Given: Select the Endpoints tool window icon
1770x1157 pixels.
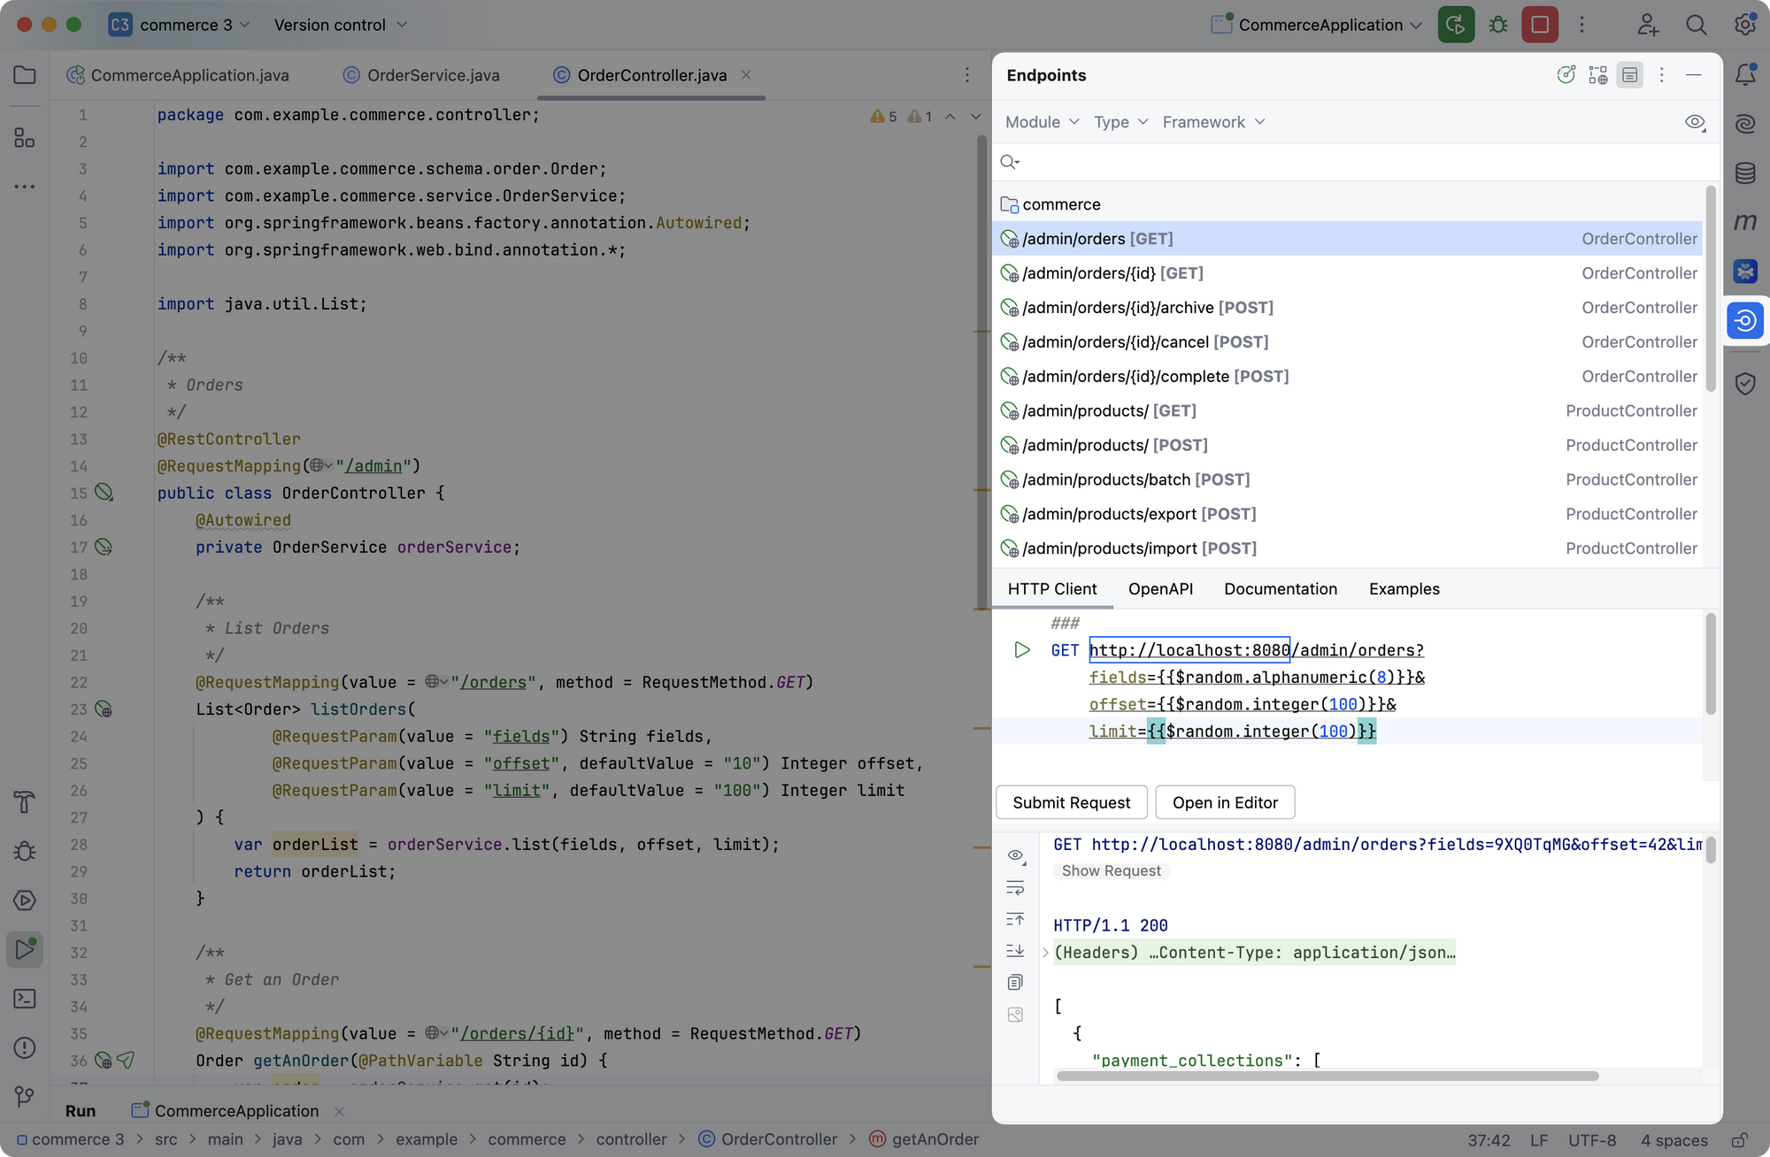Looking at the screenshot, I should 1745,320.
